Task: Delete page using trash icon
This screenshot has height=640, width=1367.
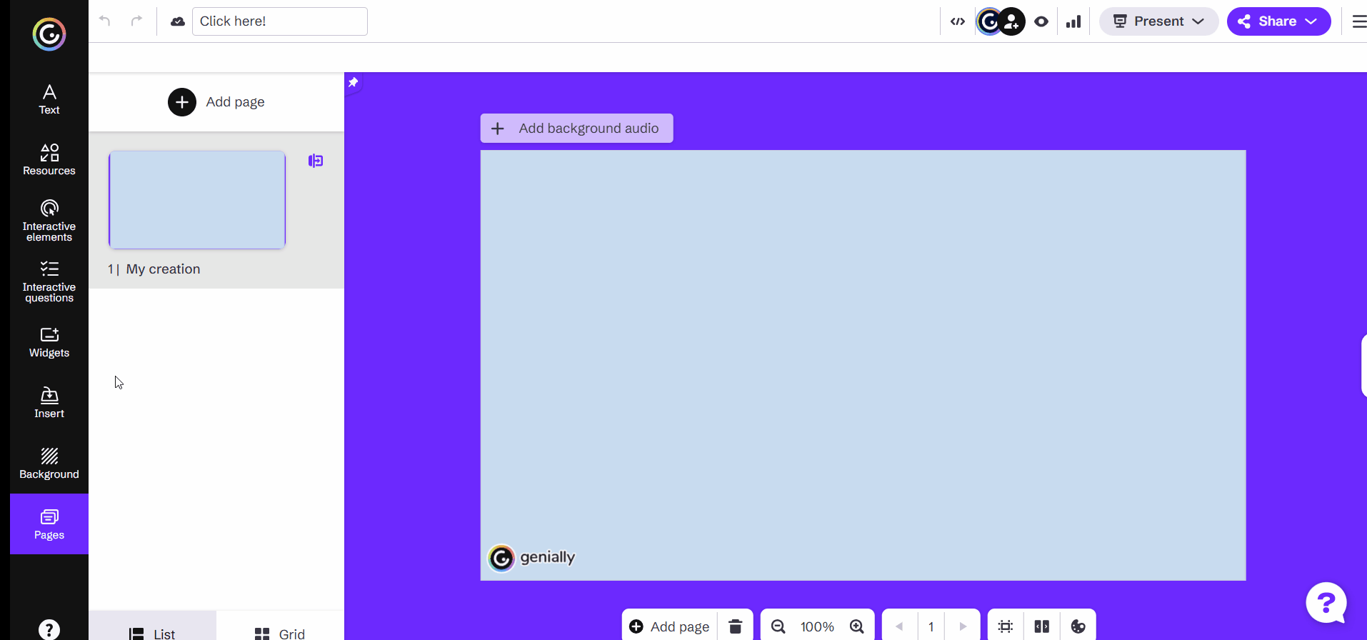Action: [x=735, y=626]
